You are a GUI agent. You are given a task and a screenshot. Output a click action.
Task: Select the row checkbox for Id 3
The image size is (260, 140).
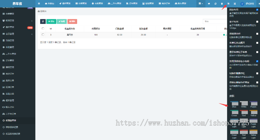[x=43, y=35]
